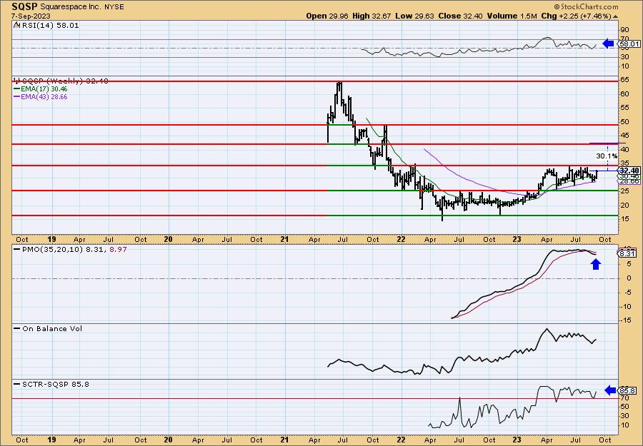Click the -10 PMO axis label

pyautogui.click(x=626, y=306)
